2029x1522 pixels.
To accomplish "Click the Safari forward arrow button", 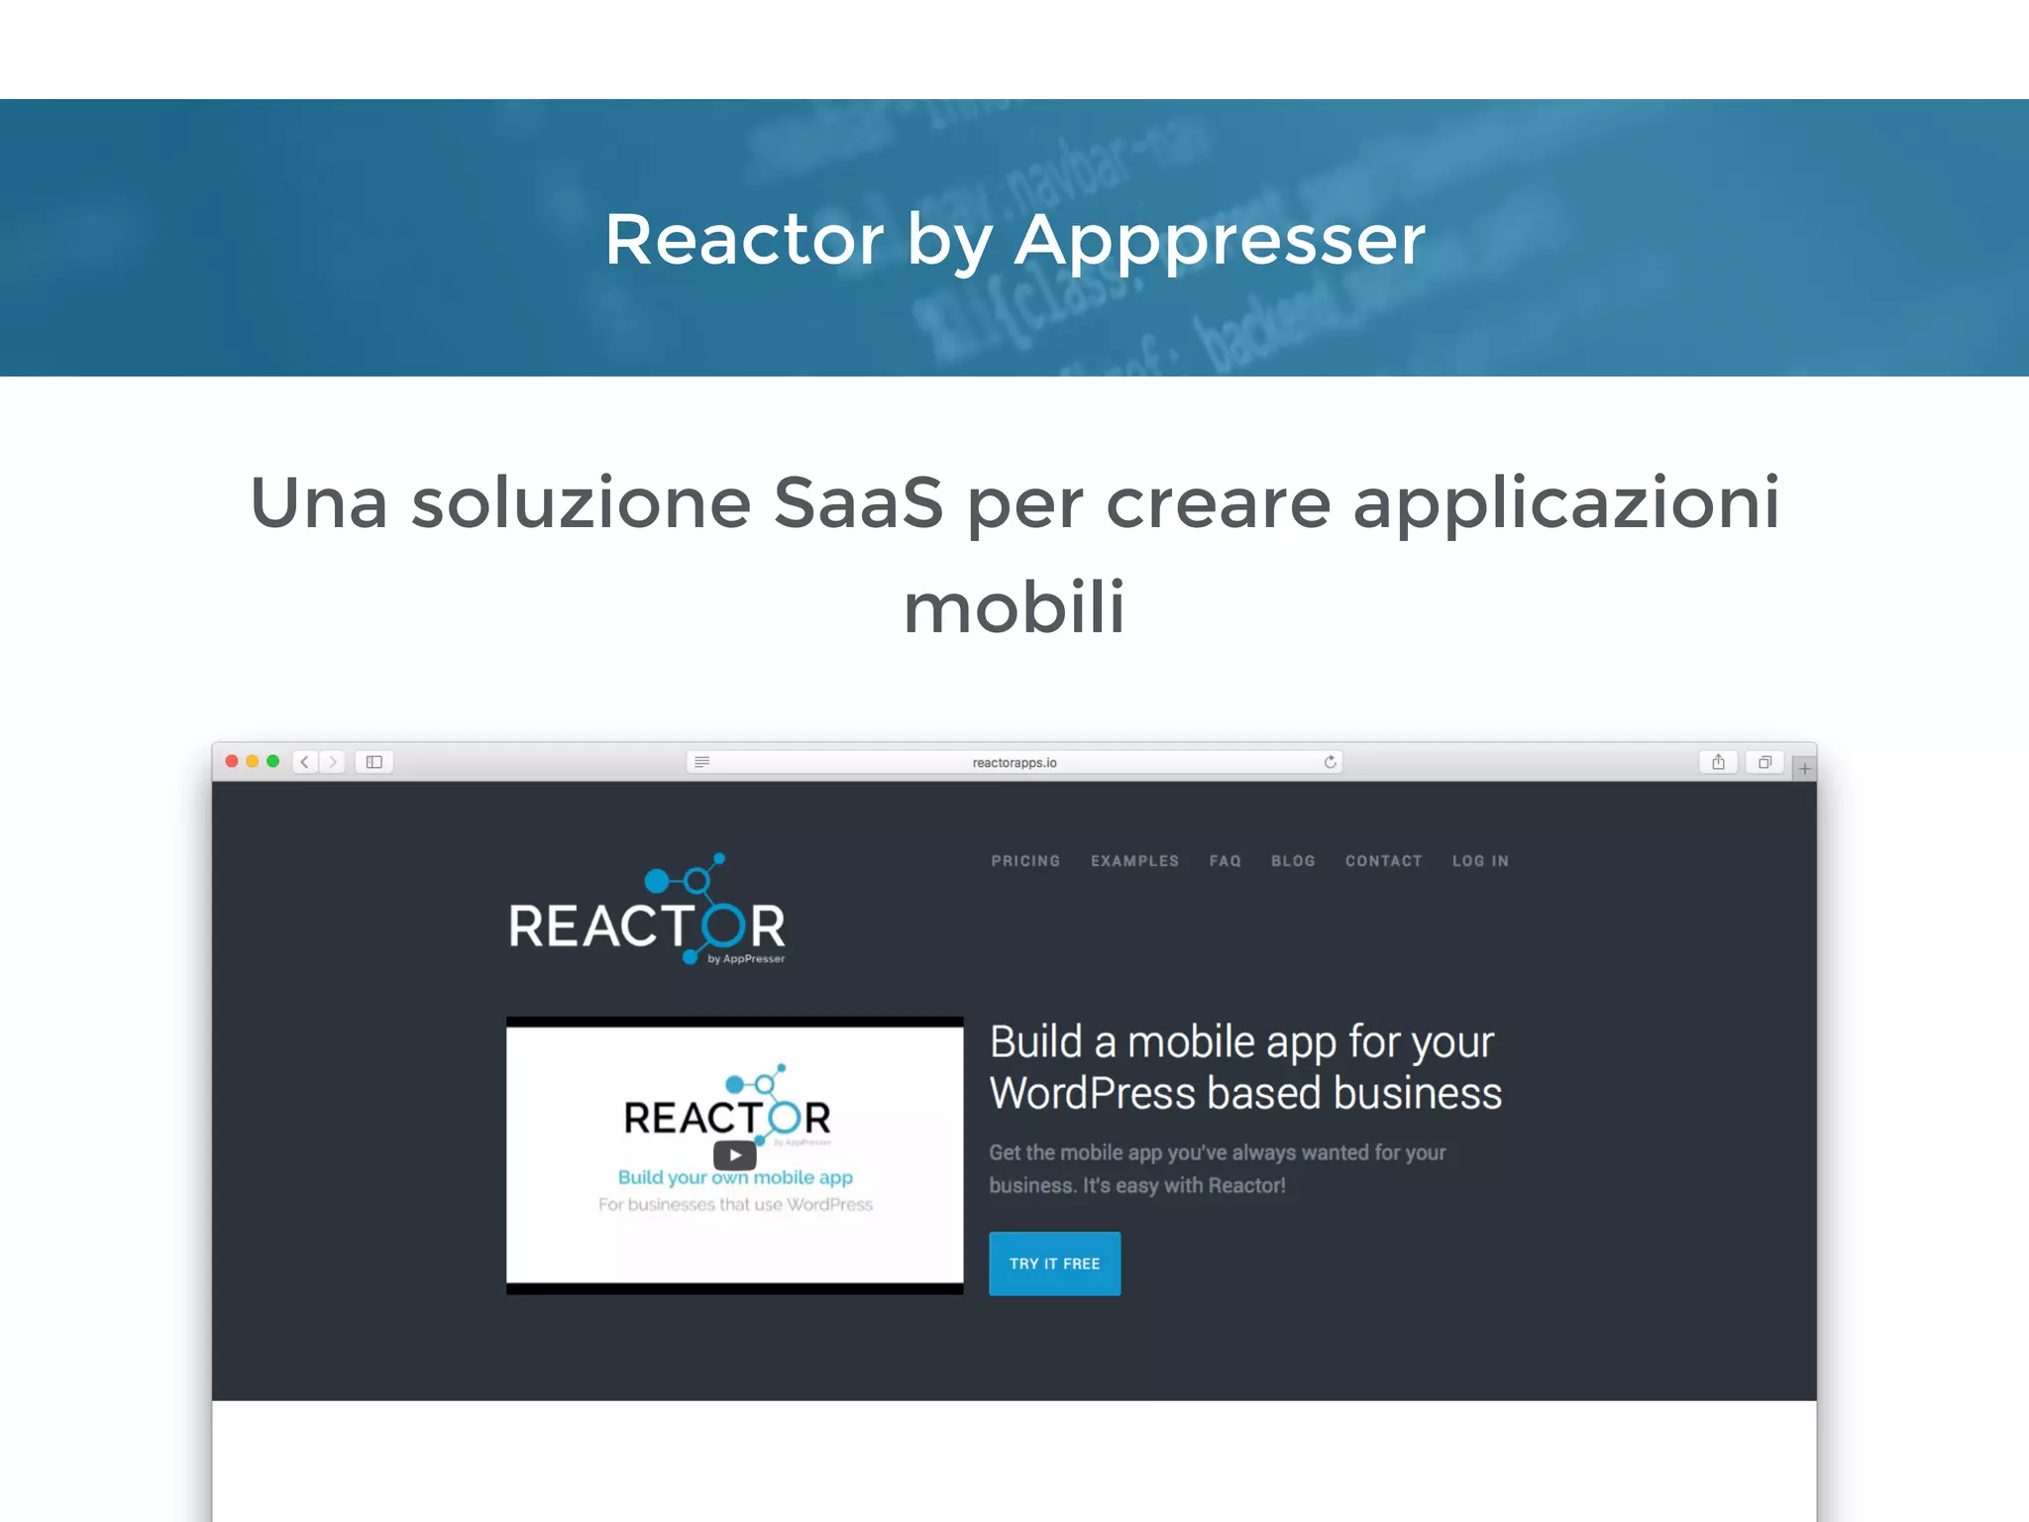I will [332, 762].
